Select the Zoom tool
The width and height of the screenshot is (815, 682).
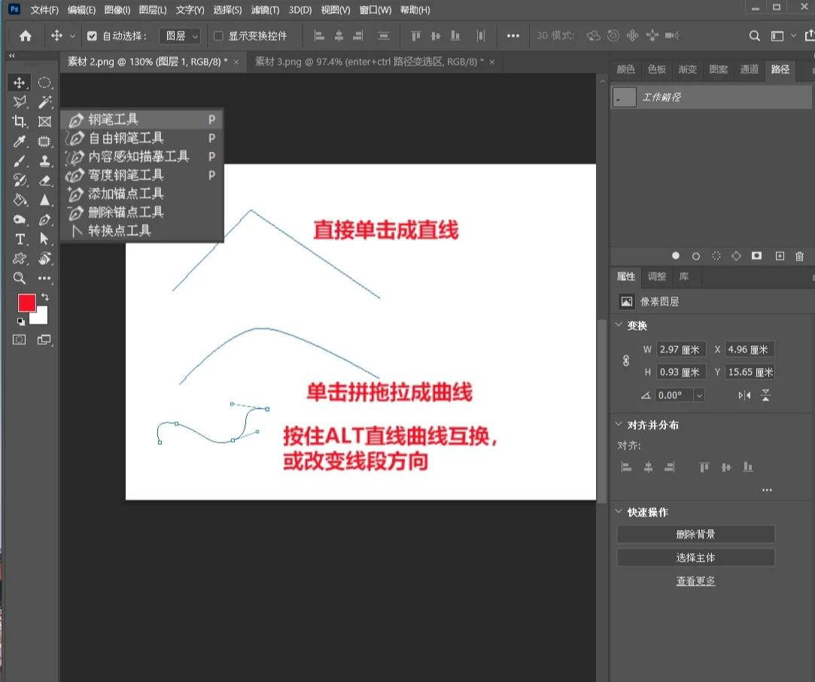(x=19, y=278)
